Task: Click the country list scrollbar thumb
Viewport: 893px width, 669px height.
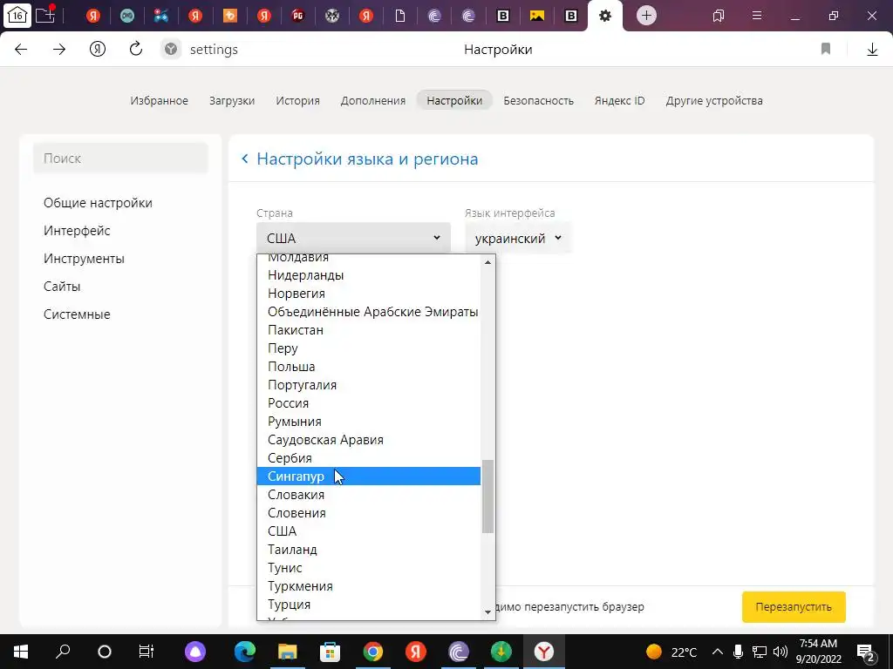Action: (x=487, y=496)
